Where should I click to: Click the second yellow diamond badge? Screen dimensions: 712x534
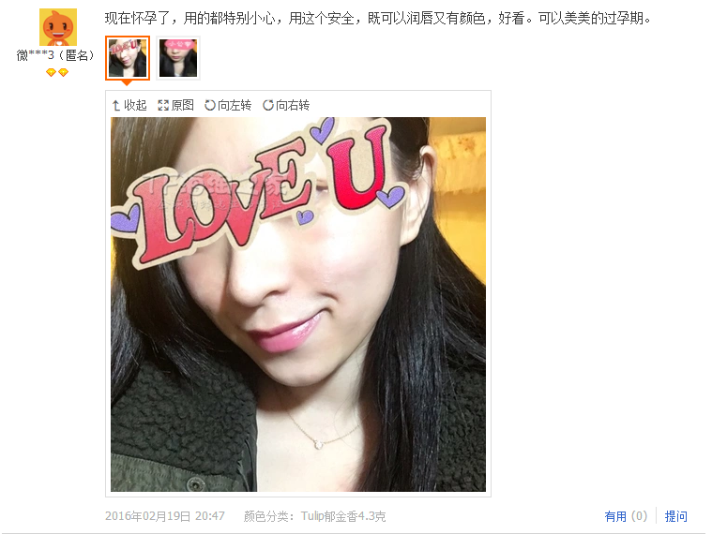point(63,72)
